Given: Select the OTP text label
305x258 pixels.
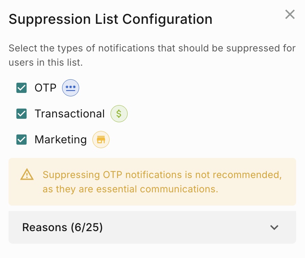Looking at the screenshot, I should point(45,88).
